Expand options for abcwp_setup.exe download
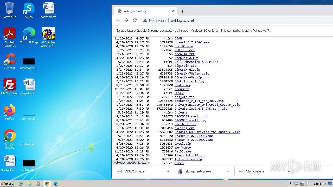Image resolution: width=333 pixels, height=187 pixels. tap(228, 171)
